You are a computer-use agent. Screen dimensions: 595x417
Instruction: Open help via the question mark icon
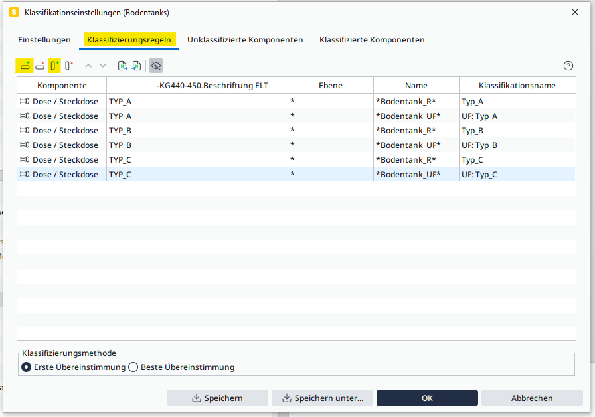pos(568,66)
